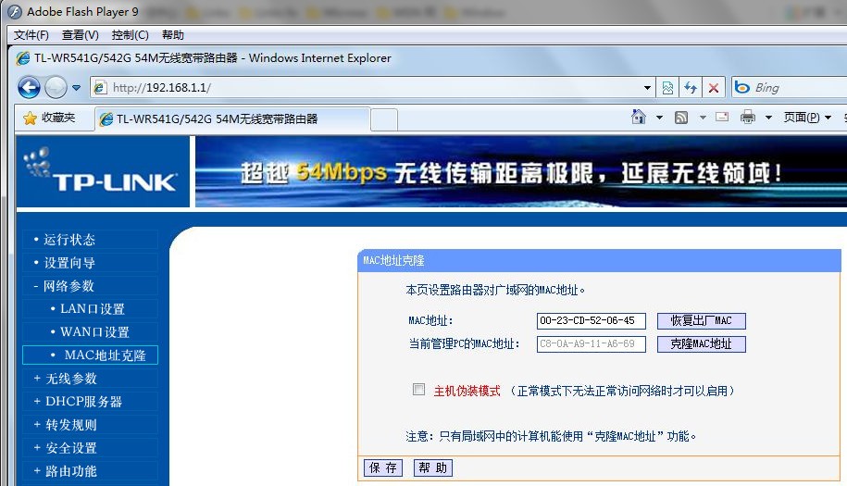This screenshot has height=486, width=847.
Task: Click the IE Forward navigation button
Action: [56, 87]
